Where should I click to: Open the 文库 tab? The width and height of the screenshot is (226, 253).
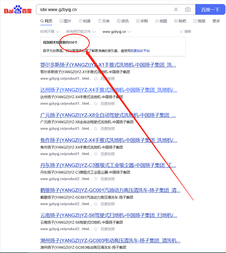[104, 21]
